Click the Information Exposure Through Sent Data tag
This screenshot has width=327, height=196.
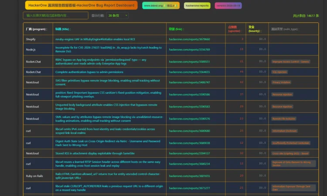[x=293, y=188]
